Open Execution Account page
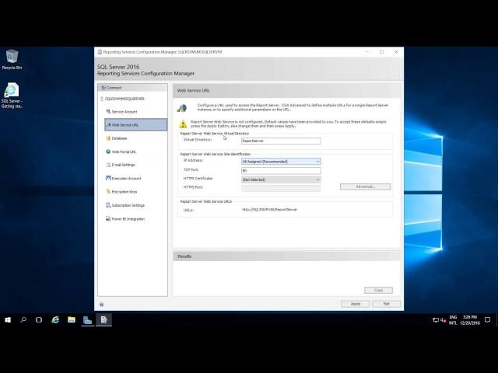 pyautogui.click(x=126, y=179)
